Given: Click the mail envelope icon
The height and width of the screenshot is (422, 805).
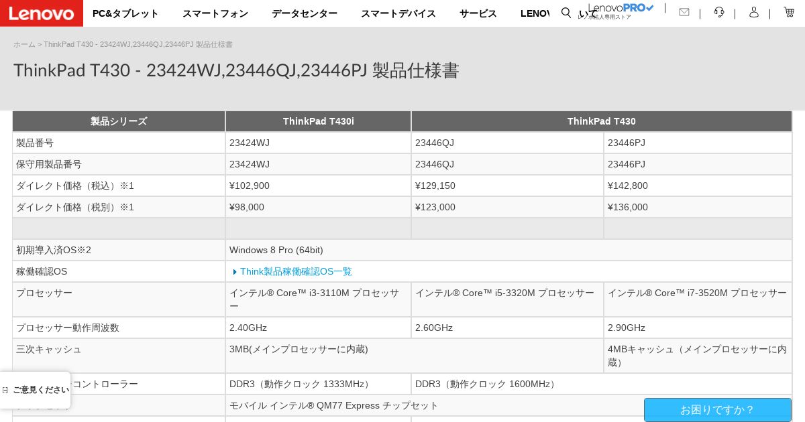Looking at the screenshot, I should point(684,12).
